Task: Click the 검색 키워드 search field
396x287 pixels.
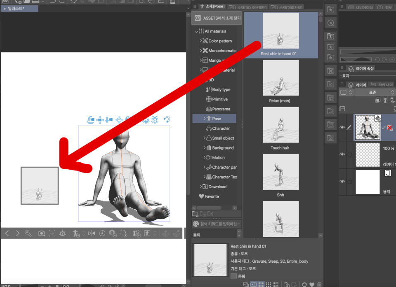Action: [217, 224]
